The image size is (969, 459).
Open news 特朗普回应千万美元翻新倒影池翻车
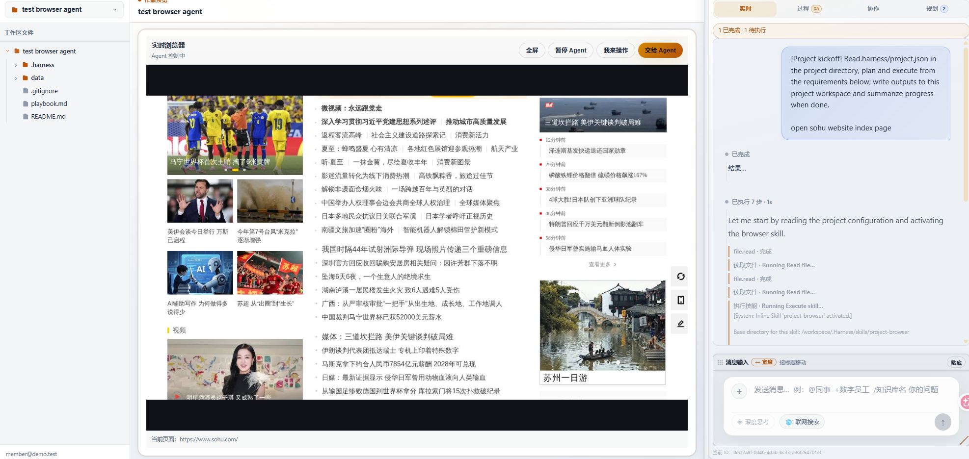[x=596, y=224]
